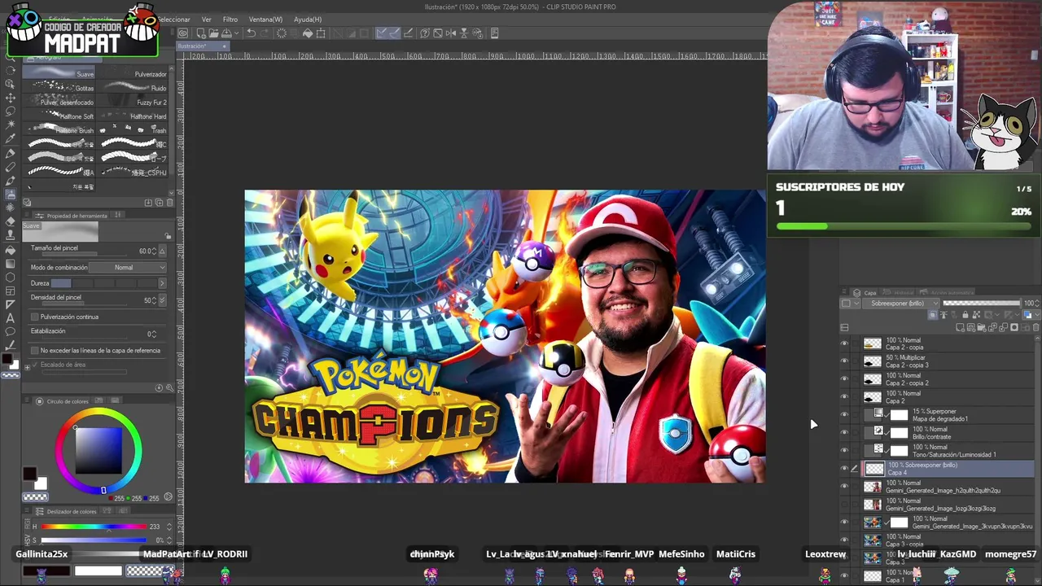
Task: Toggle visibility of Capa 2 - copia 3 layer
Action: pos(844,361)
